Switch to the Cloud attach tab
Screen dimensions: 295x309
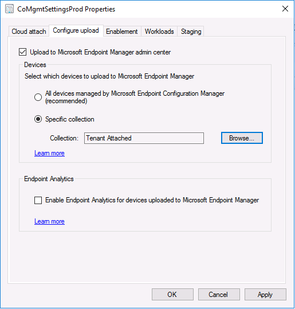29,32
